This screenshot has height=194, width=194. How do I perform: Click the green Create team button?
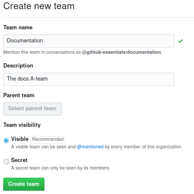(24, 184)
